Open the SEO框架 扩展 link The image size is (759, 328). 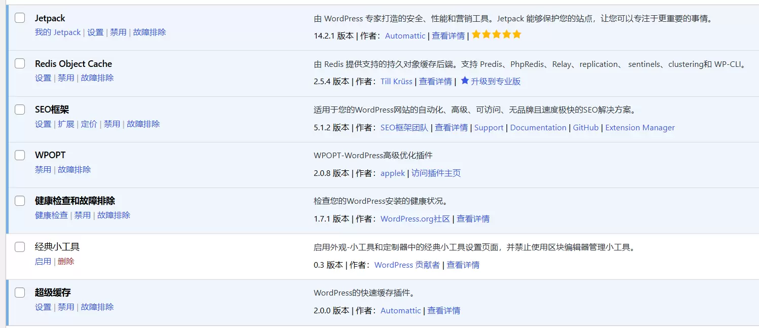66,124
